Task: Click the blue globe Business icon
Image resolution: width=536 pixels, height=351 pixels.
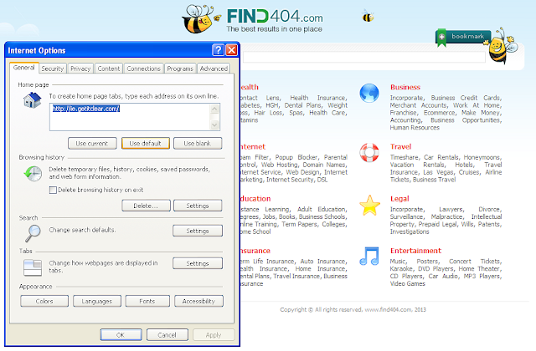Action: (x=369, y=93)
